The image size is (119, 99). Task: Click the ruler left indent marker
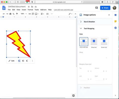pyautogui.click(x=3, y=17)
